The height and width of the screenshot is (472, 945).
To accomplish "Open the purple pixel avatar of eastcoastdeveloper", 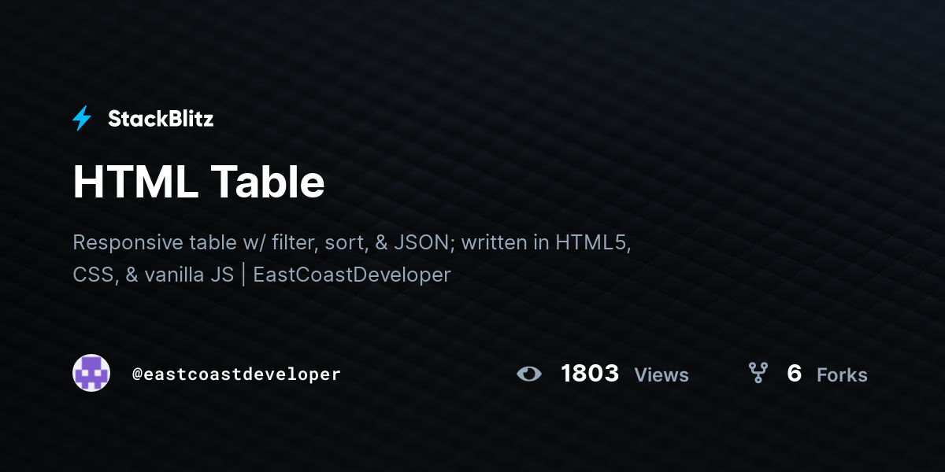I will [91, 373].
